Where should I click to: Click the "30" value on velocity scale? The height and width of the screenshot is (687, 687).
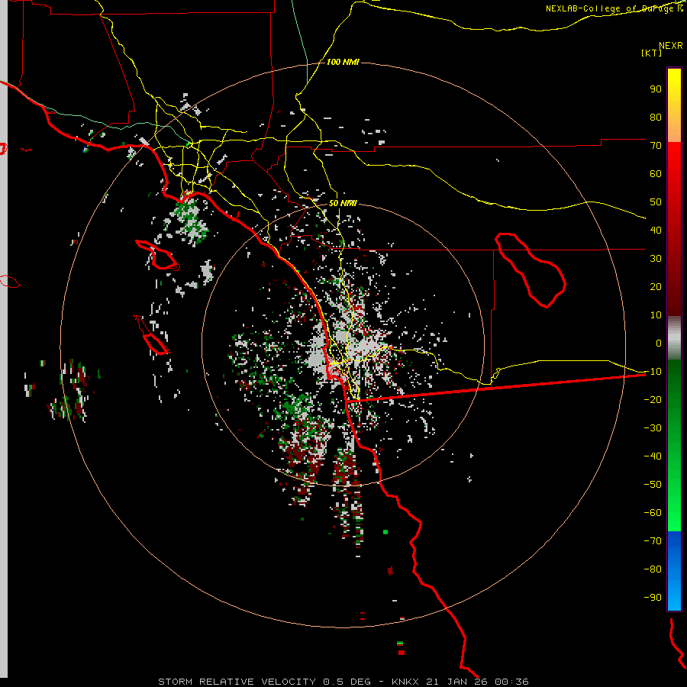pos(656,259)
